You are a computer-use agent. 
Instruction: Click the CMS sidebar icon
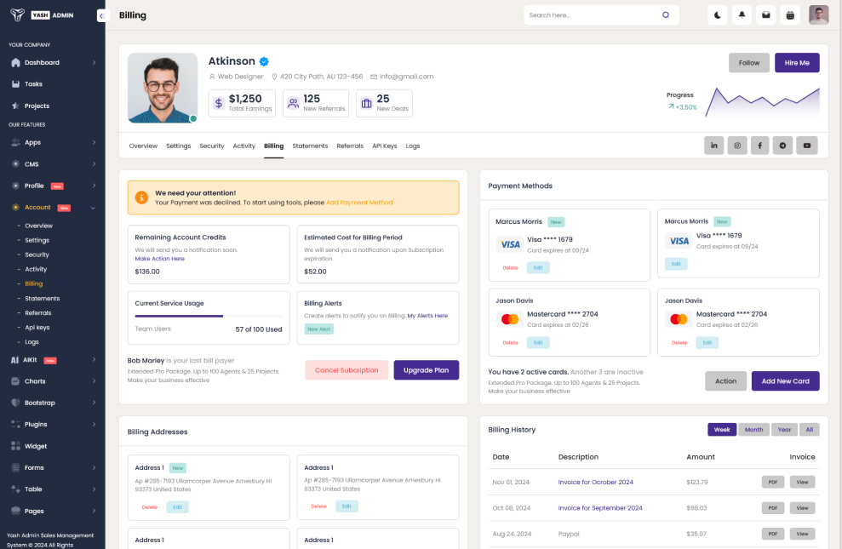(x=15, y=163)
